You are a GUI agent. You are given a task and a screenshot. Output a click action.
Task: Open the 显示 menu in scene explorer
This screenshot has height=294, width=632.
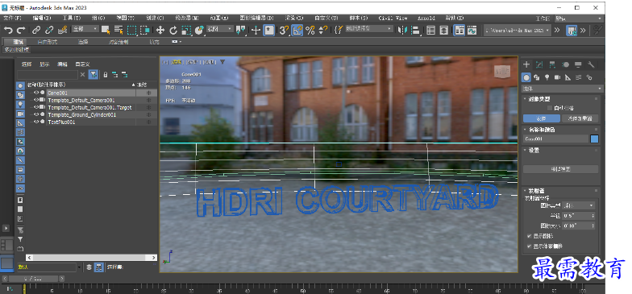(x=44, y=64)
